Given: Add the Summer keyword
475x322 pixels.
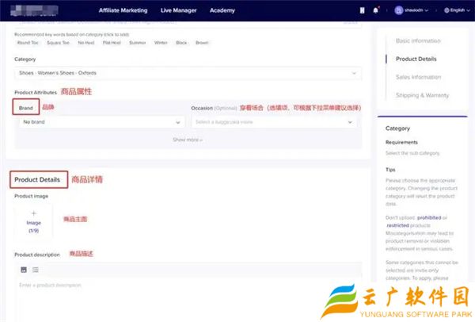Looking at the screenshot, I should pos(137,43).
